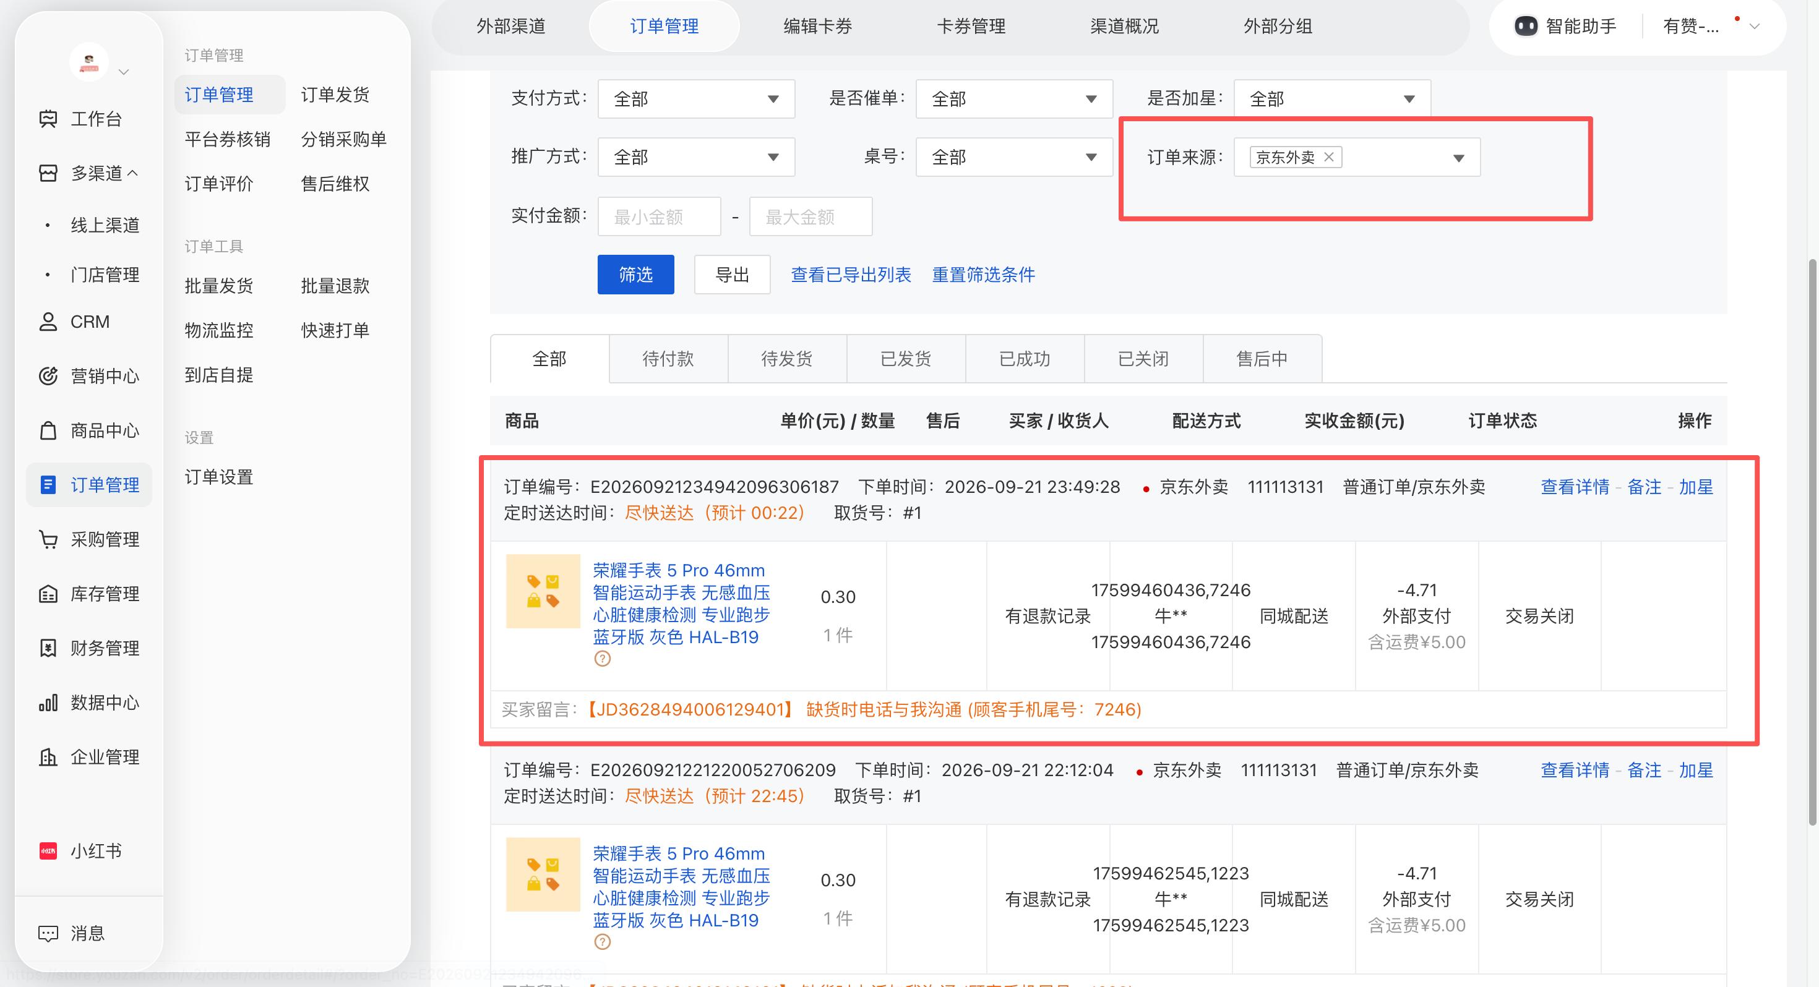Open second order's product thumbnail
This screenshot has width=1819, height=987.
543,874
